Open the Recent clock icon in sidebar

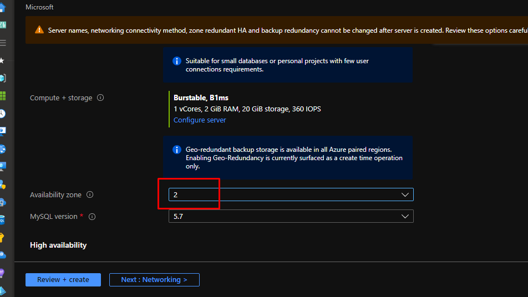(3, 114)
